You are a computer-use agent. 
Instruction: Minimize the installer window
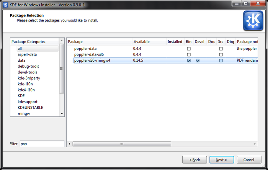[237, 3]
